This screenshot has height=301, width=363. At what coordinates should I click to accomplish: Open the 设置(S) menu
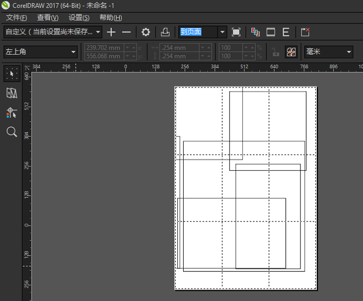(x=79, y=17)
